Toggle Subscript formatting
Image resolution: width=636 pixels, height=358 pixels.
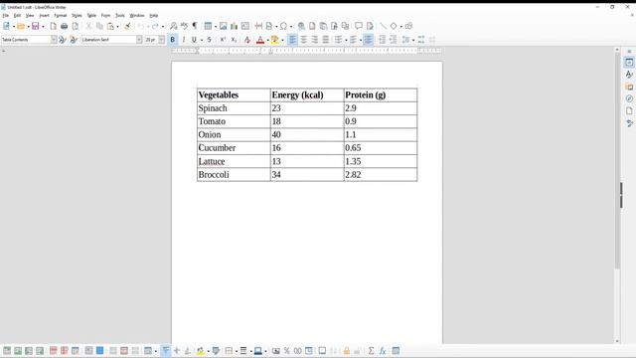(x=234, y=40)
